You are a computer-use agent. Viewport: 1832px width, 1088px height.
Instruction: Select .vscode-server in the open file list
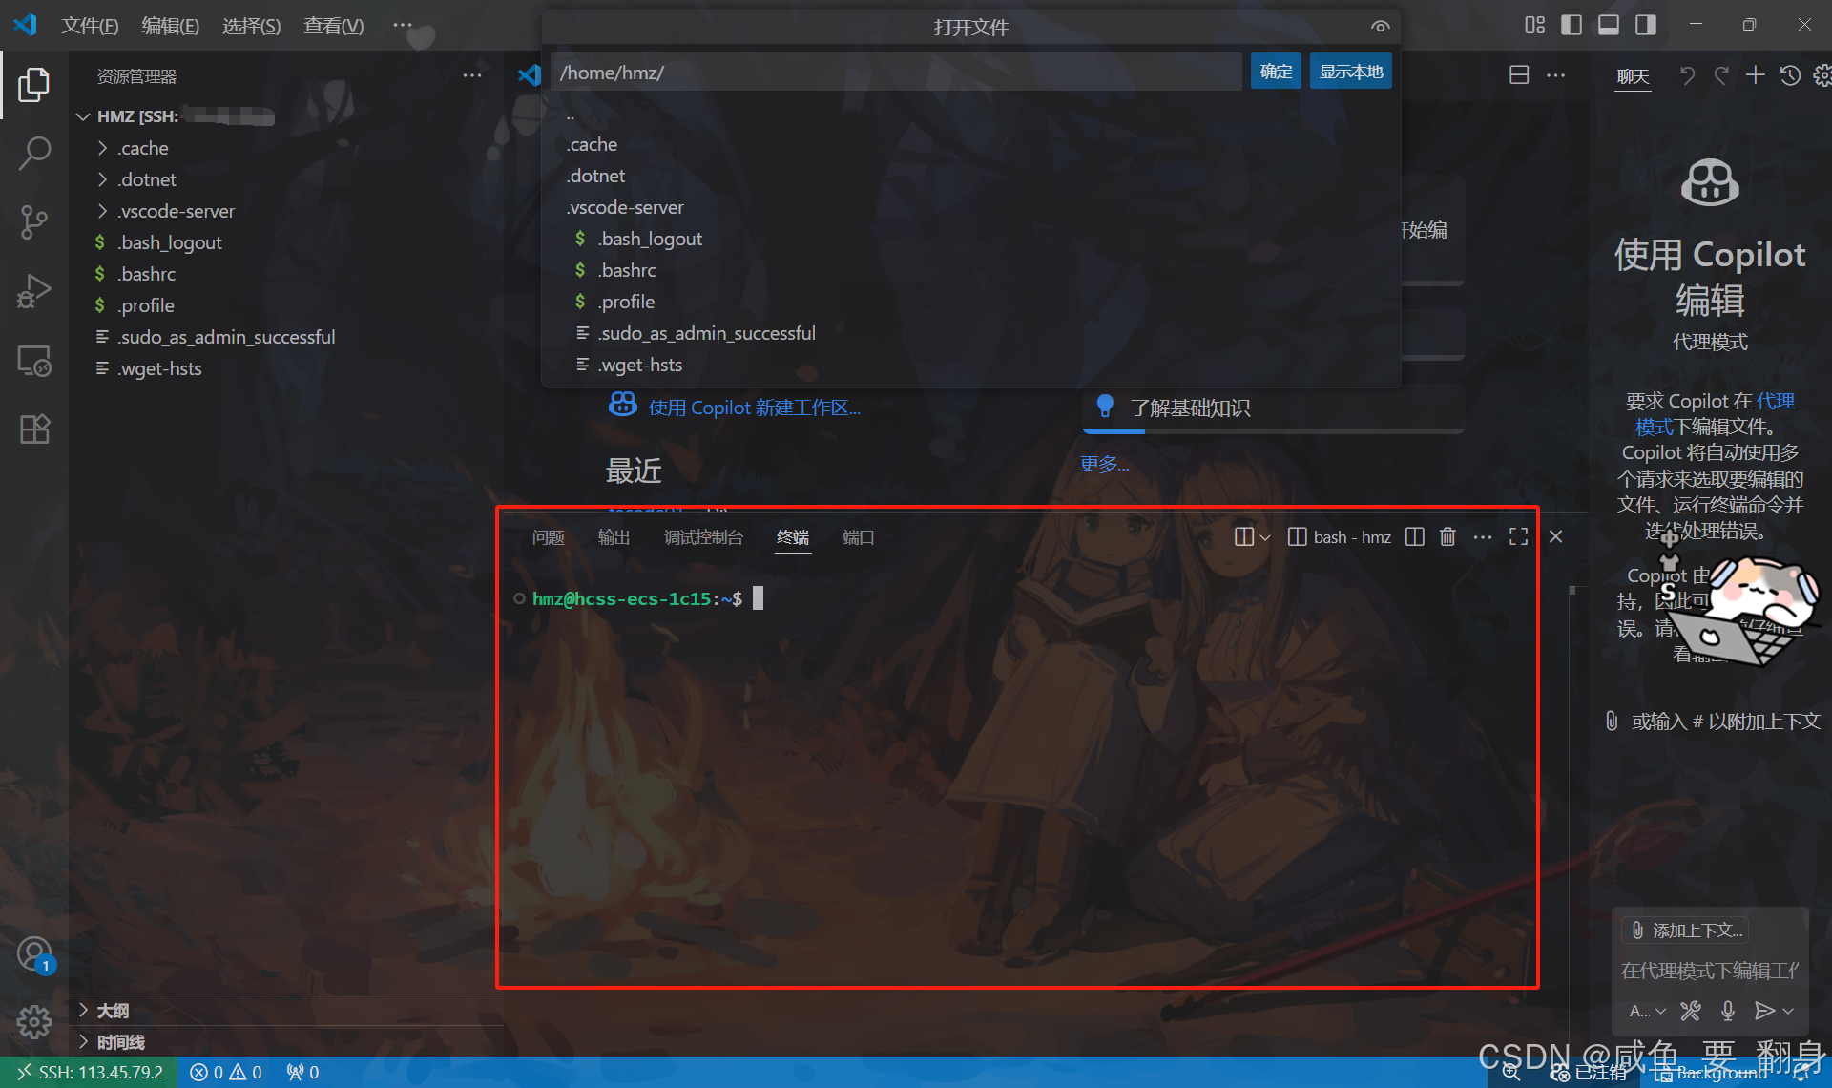click(x=971, y=207)
